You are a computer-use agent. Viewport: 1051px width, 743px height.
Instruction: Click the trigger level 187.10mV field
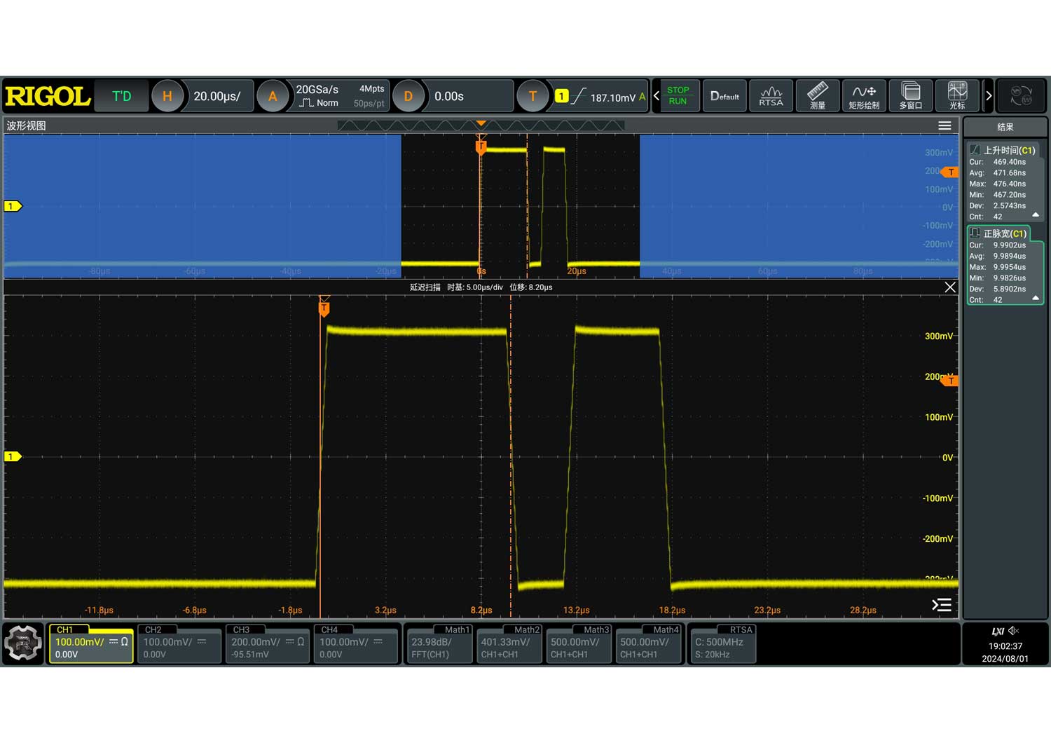[612, 97]
